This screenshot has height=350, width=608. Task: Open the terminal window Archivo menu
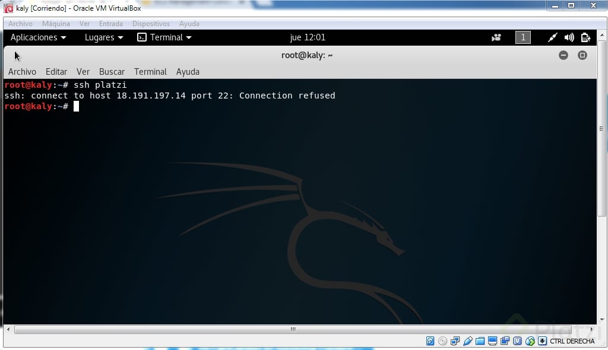[22, 72]
